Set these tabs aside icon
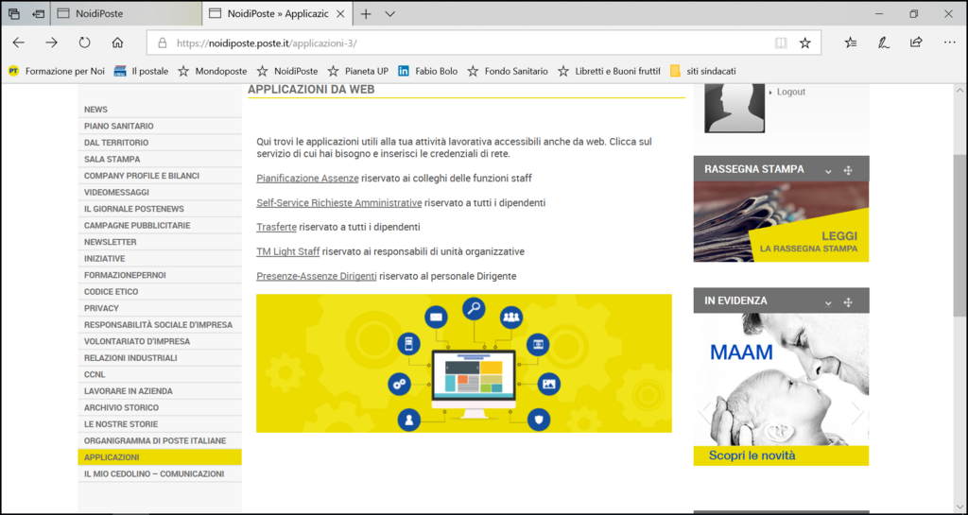Viewport: 968px width, 515px height. click(38, 13)
